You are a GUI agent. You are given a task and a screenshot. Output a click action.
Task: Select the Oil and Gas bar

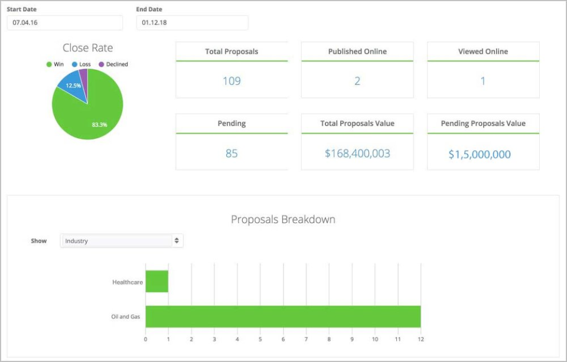282,317
